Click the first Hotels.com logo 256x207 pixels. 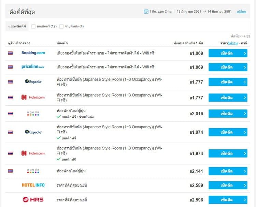[33, 98]
